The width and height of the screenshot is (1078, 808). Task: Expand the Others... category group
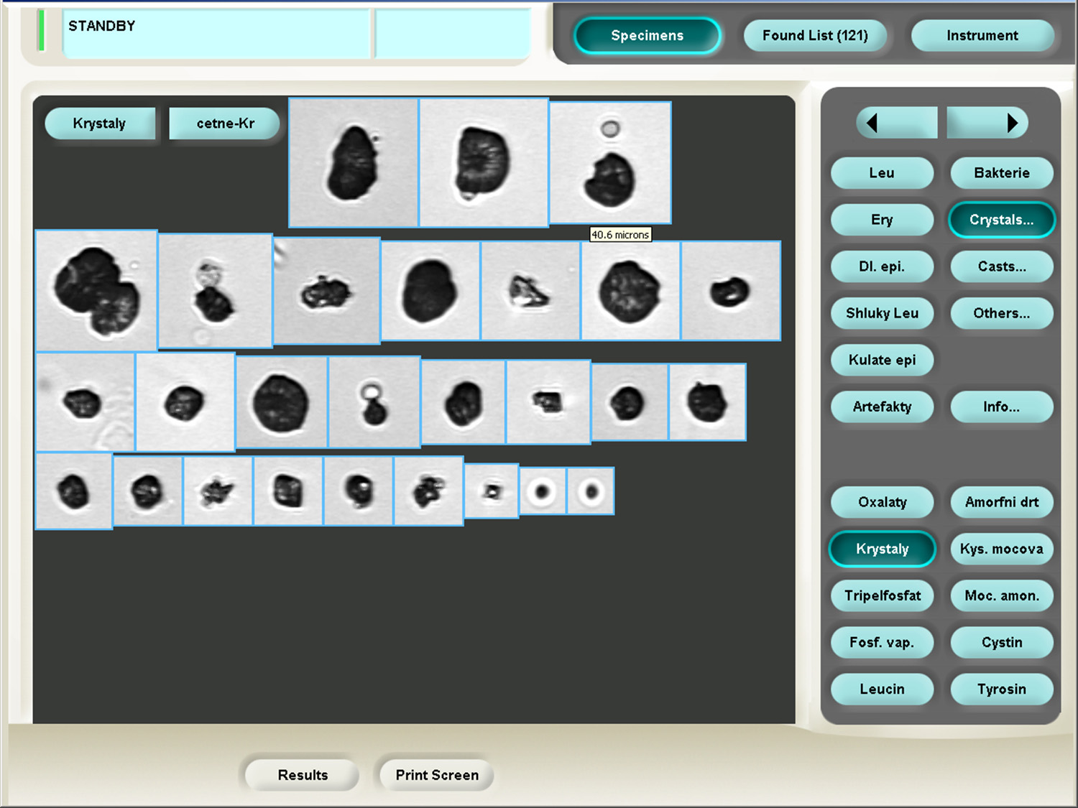point(1002,313)
